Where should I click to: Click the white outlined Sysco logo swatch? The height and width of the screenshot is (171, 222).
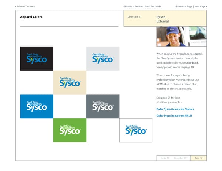(135, 130)
